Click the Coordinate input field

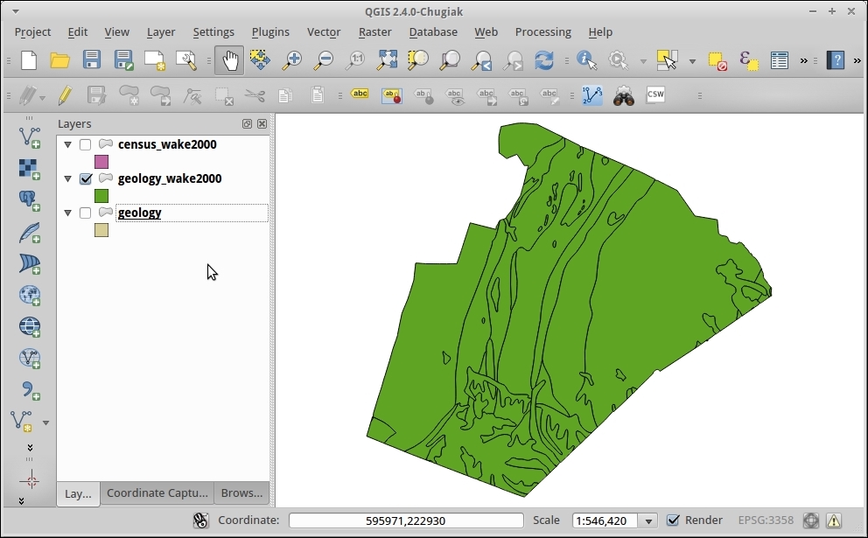point(406,521)
